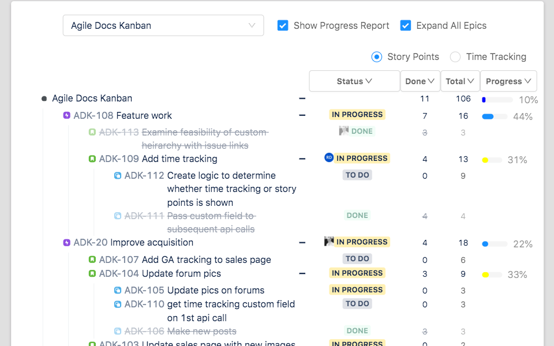Click 'Pass custom field to subsequent api calls'
This screenshot has width=554, height=346.
click(211, 223)
